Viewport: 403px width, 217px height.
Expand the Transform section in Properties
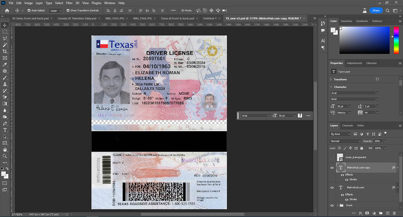click(330, 79)
